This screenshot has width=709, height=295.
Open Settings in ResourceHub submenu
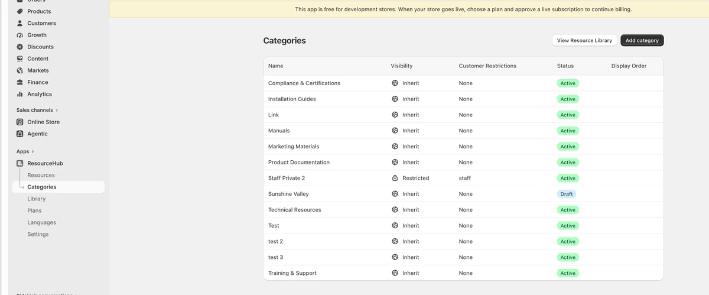[x=38, y=234]
